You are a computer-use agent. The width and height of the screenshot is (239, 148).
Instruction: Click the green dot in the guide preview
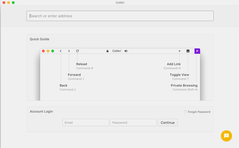coord(53,51)
